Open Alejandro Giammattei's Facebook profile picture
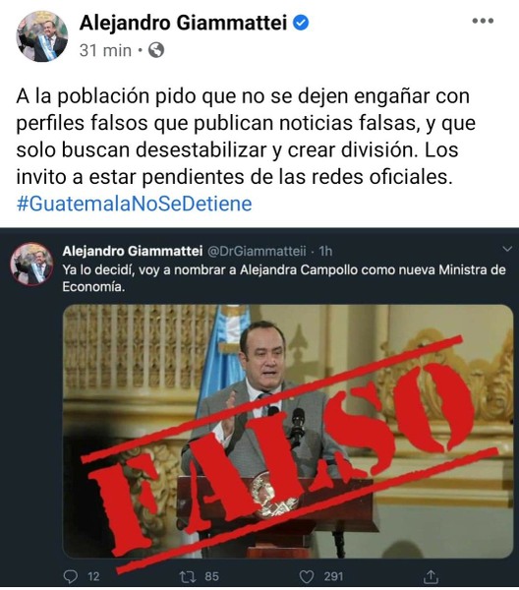 tap(42, 36)
